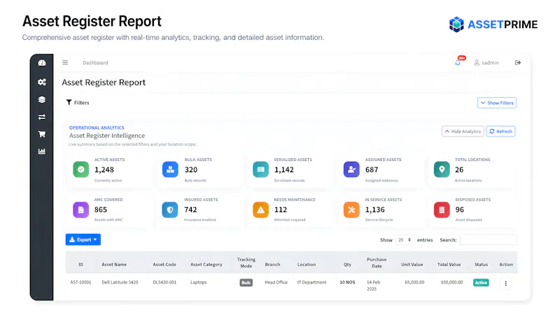
Task: Click the 99+ notification badge
Action: pyautogui.click(x=462, y=58)
